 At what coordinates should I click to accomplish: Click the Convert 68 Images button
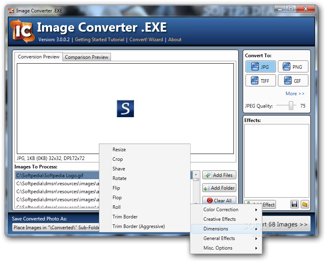click(286, 224)
